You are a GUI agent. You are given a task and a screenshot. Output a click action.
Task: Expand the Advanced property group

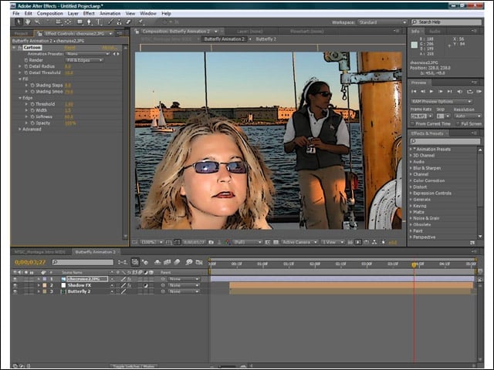pyautogui.click(x=20, y=129)
